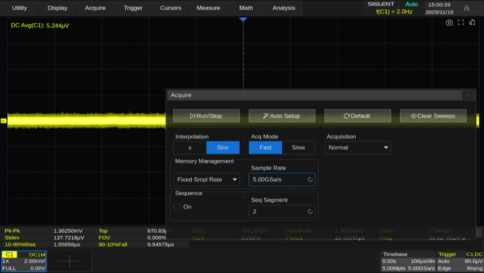Click the network connection status icon

tap(467, 8)
